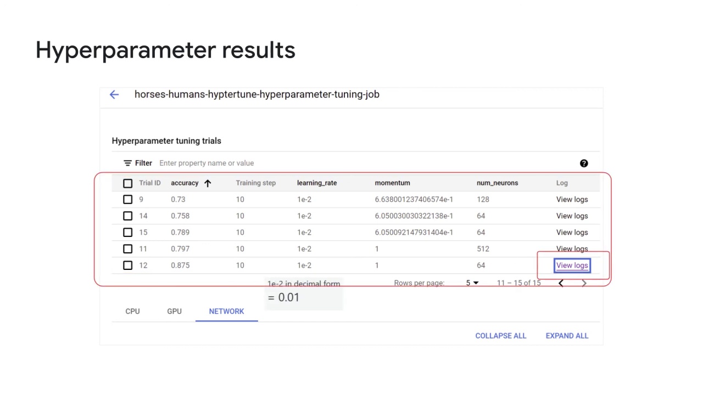Click accuracy value 0.875
The height and width of the screenshot is (395, 703).
pyautogui.click(x=180, y=266)
